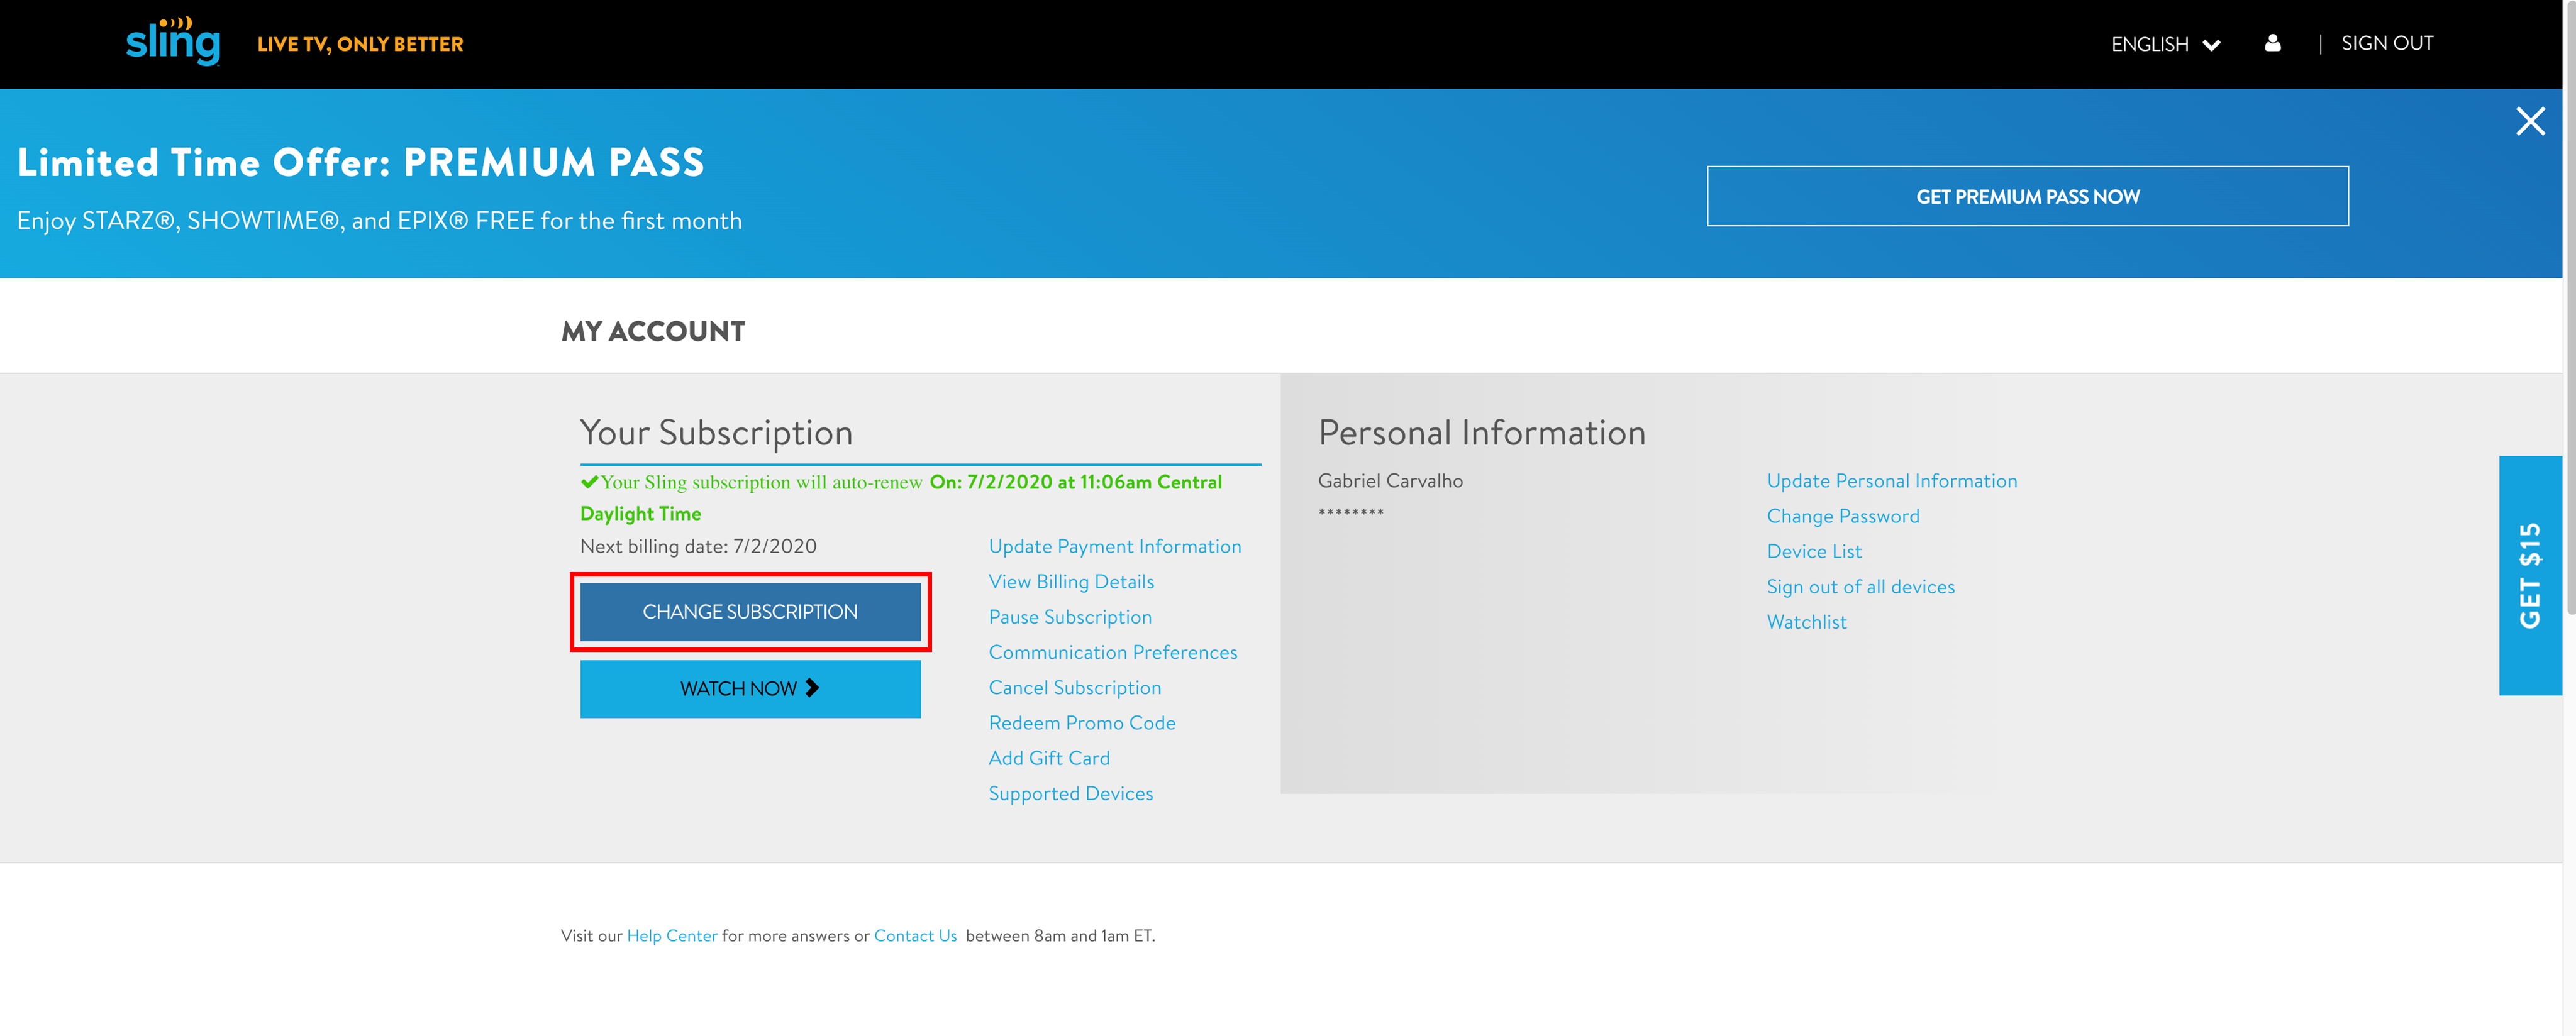The height and width of the screenshot is (1036, 2576).
Task: Open Communication Preferences
Action: point(1112,652)
